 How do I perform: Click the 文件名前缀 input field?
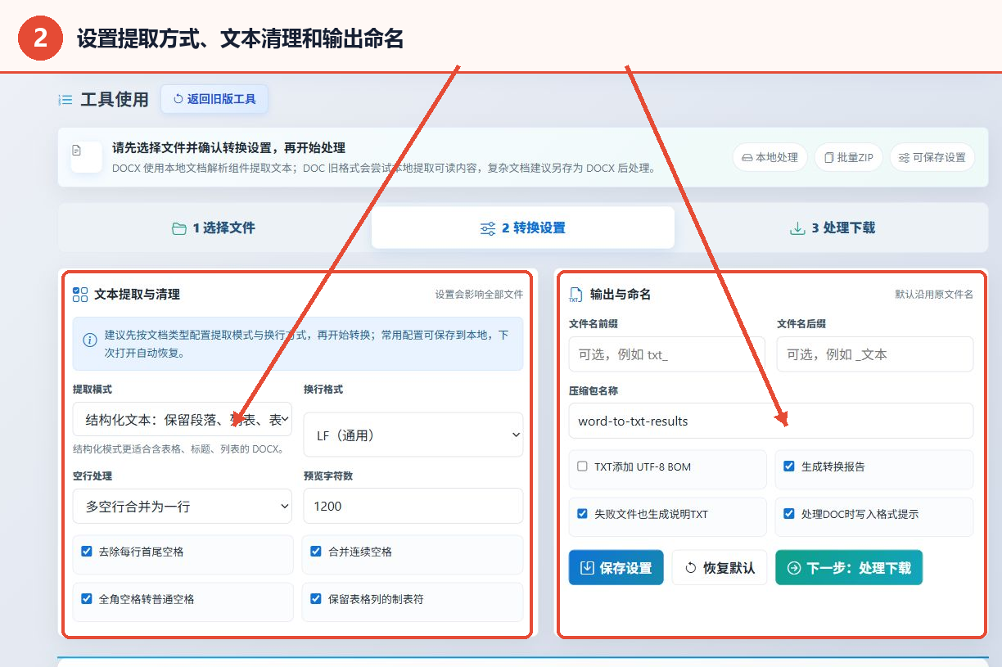tap(667, 354)
